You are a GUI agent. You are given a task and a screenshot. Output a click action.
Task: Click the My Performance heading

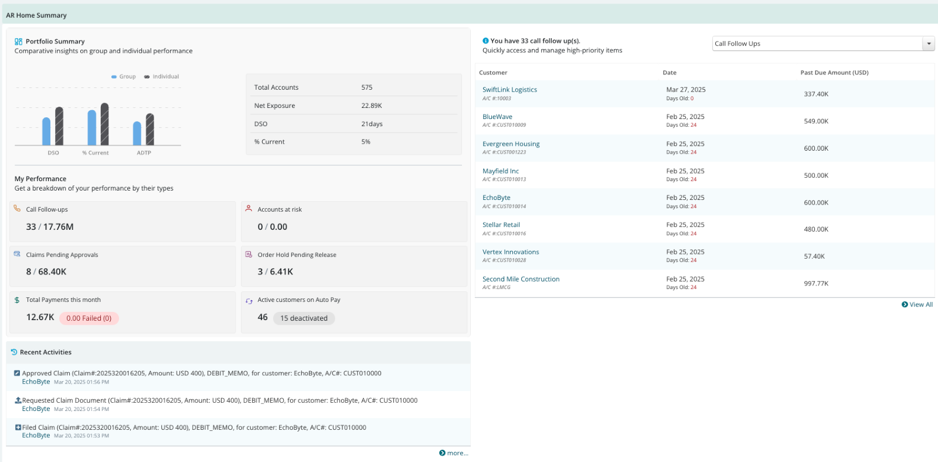40,179
